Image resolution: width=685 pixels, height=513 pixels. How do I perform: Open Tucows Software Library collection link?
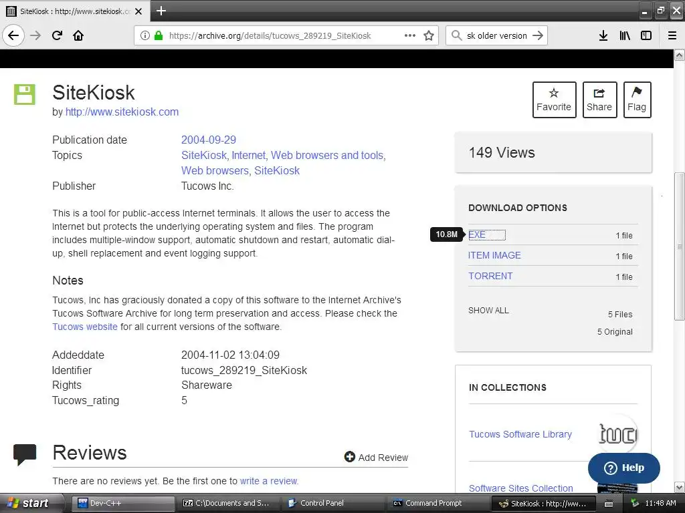520,434
